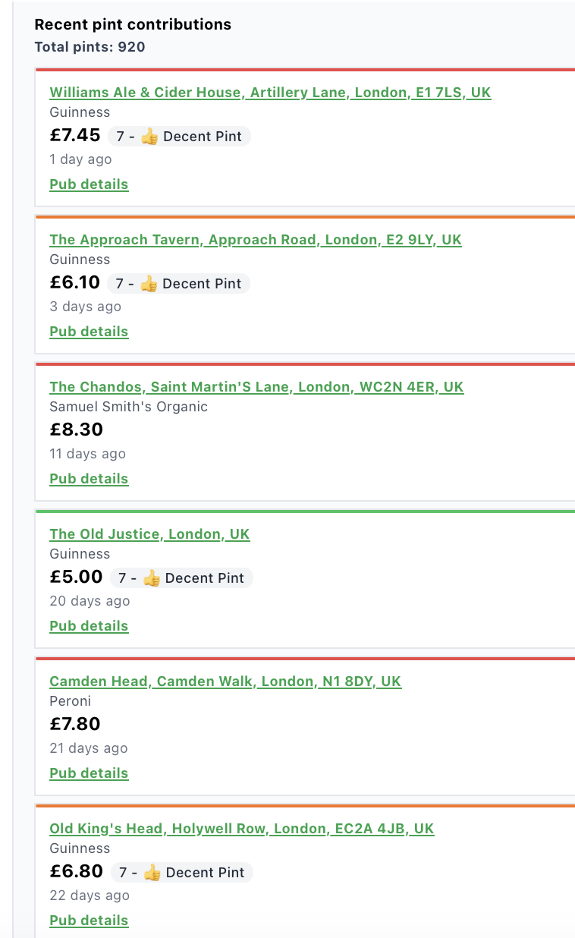
Task: Click the Decent Pint badge beside £5.00
Action: [181, 578]
